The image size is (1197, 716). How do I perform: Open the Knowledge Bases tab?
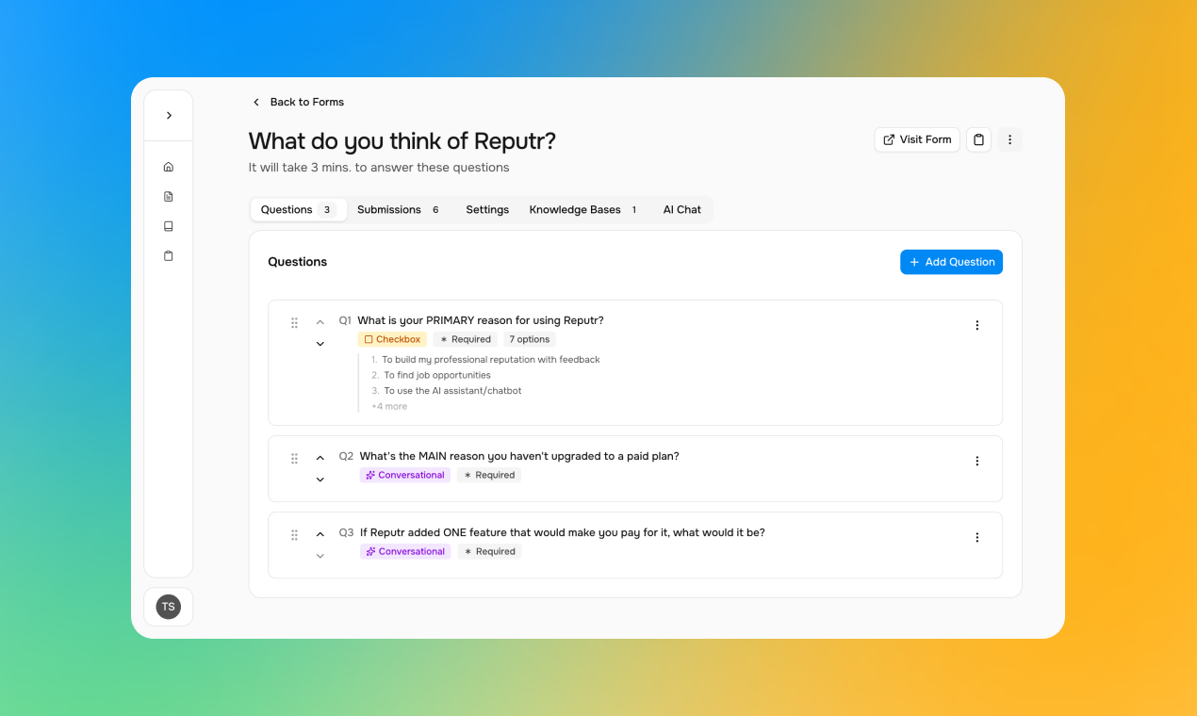point(583,210)
